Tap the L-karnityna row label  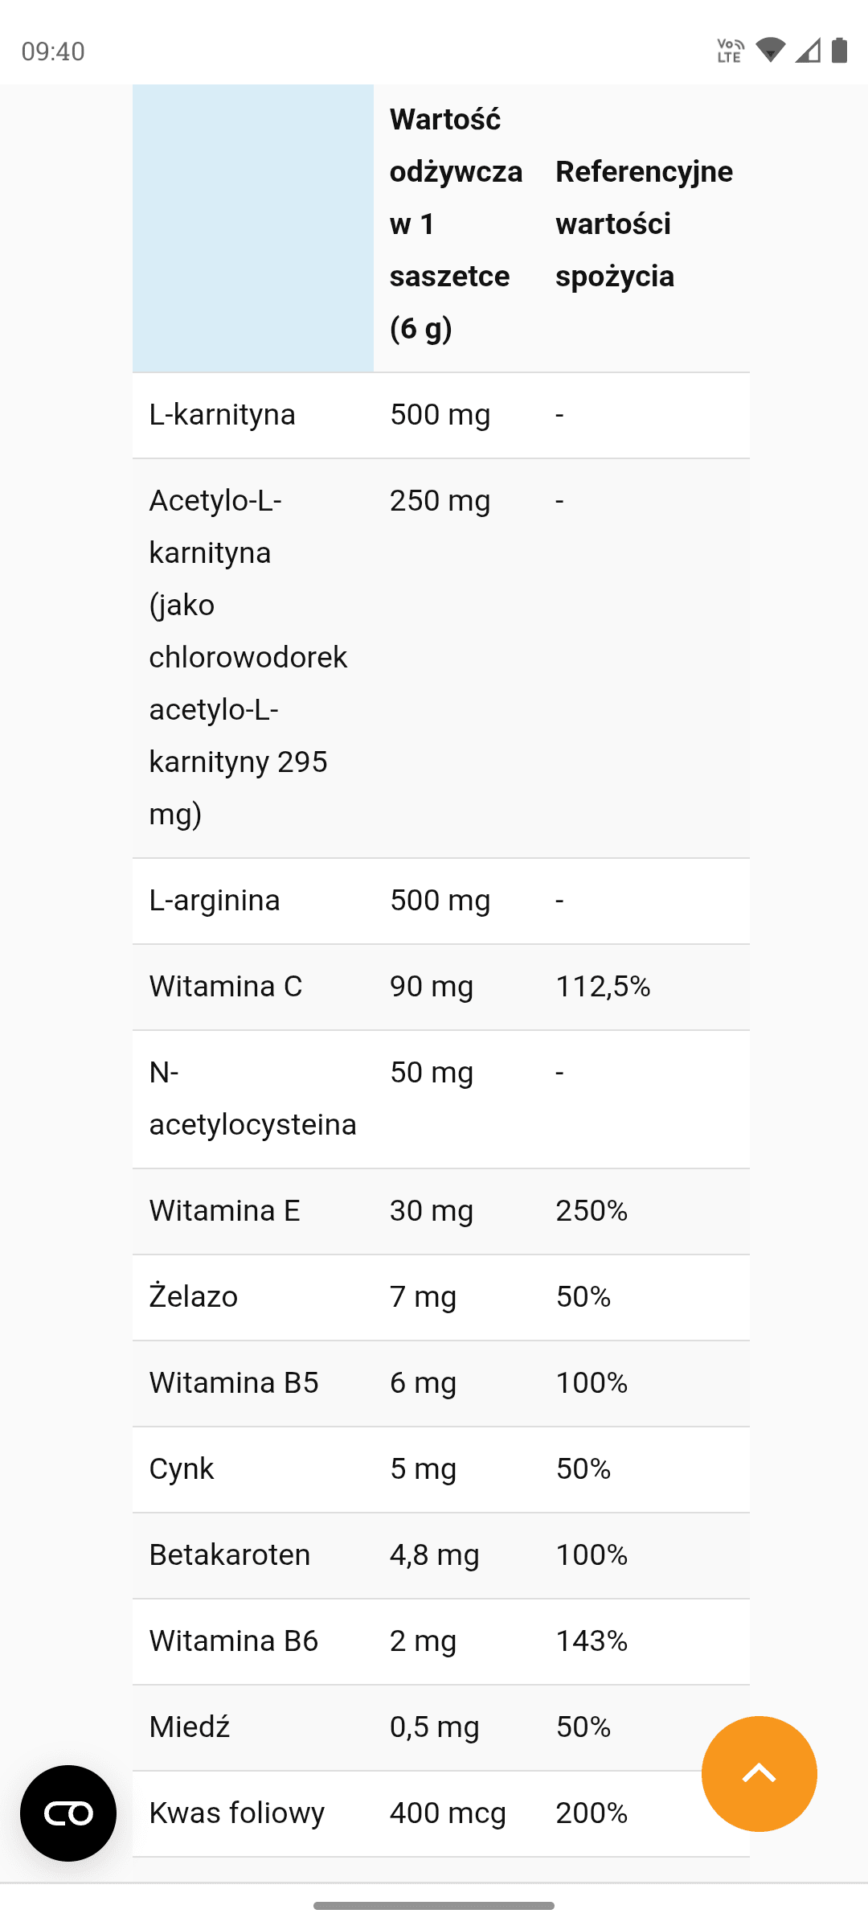223,415
